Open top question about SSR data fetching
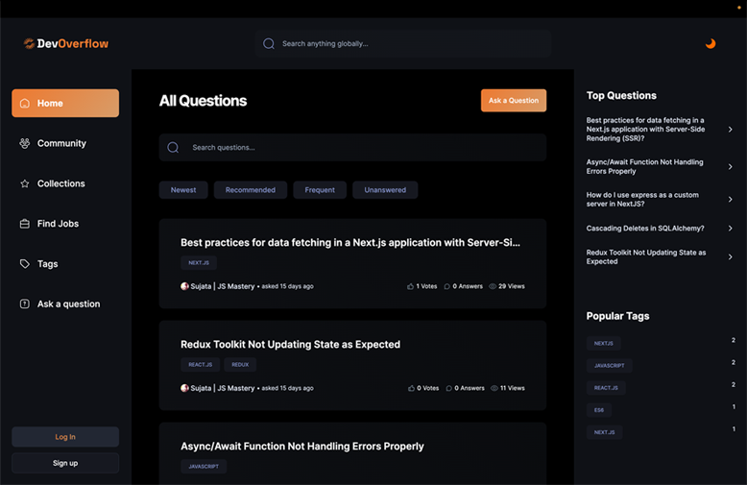Image resolution: width=747 pixels, height=485 pixels. [x=645, y=130]
